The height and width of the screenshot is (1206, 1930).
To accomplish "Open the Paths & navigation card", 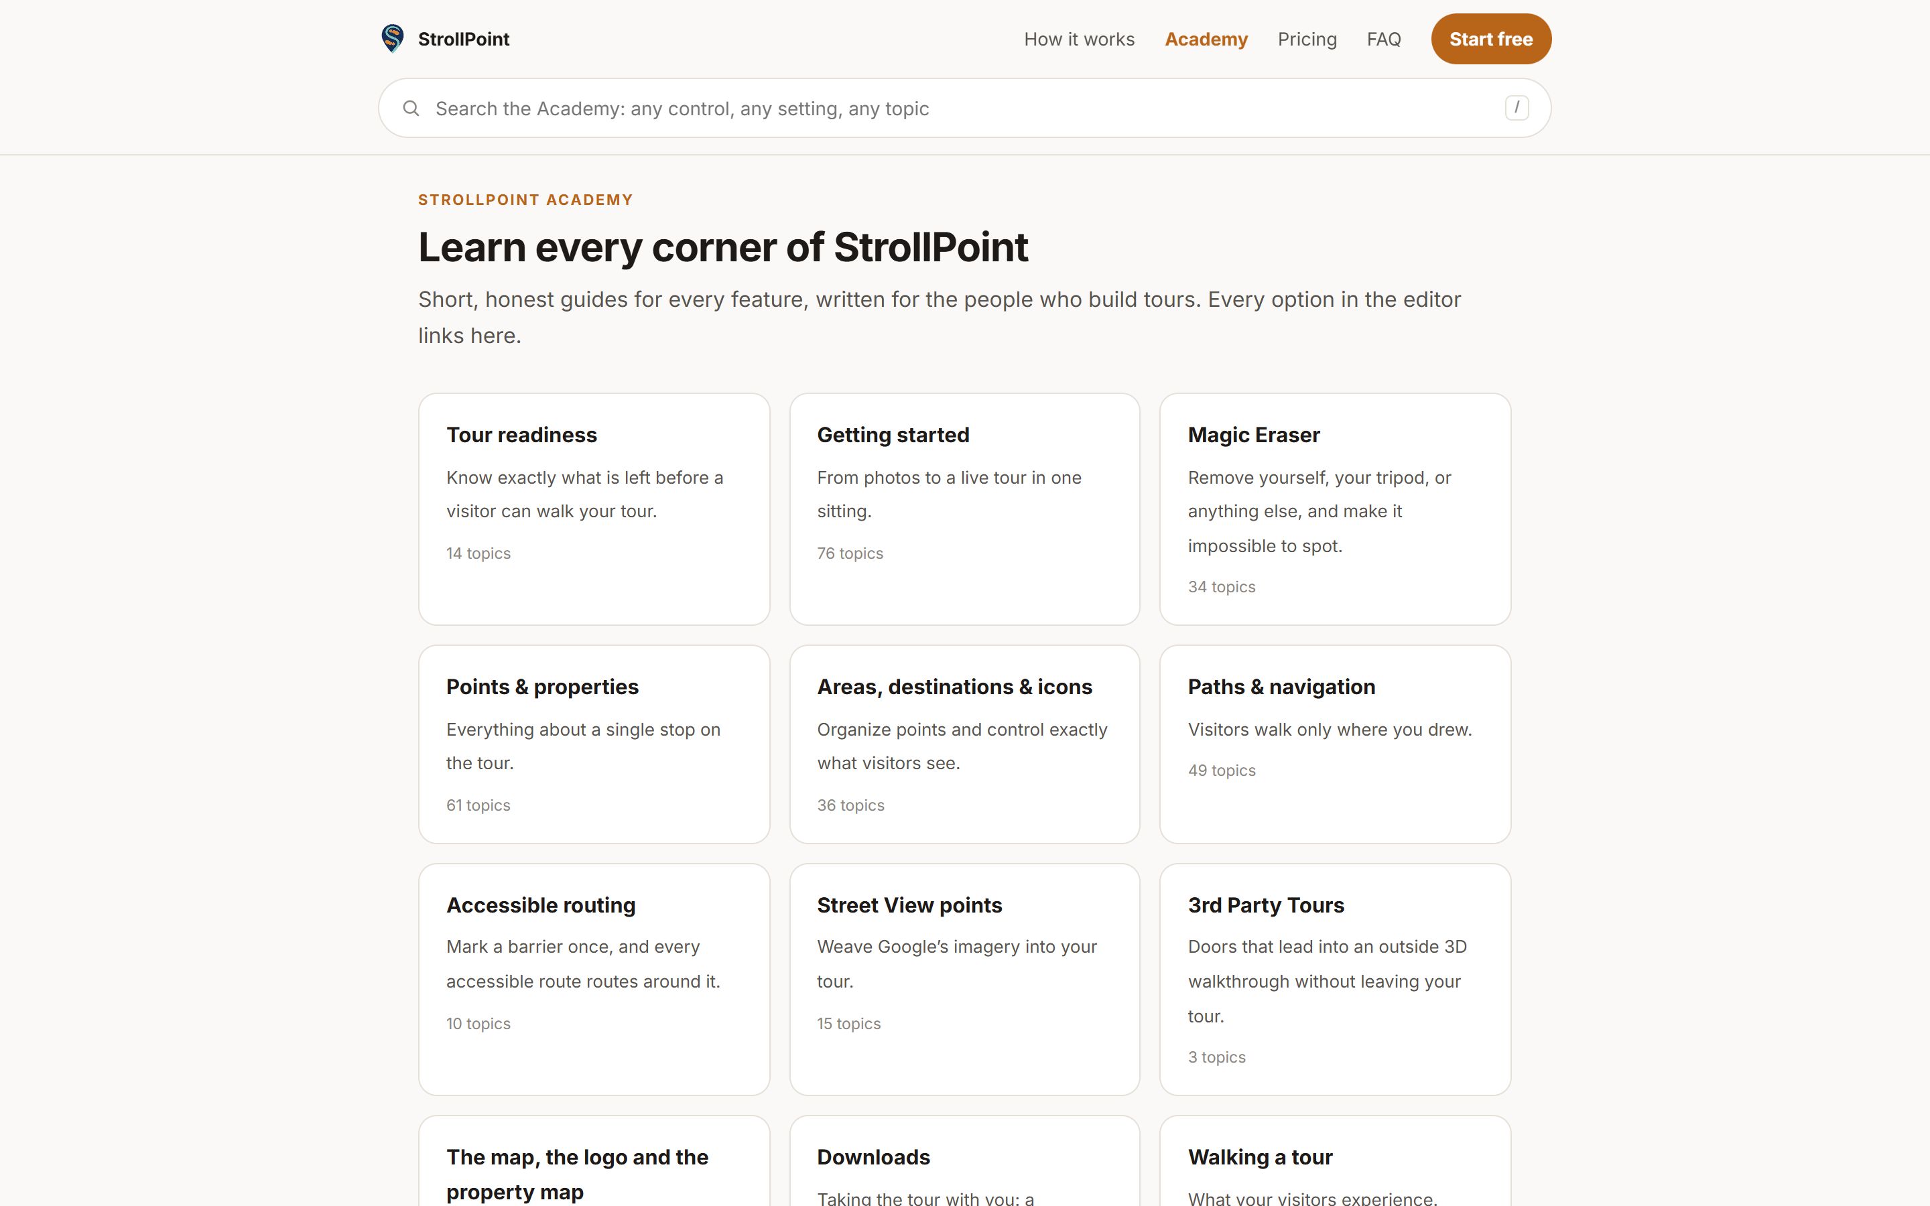I will coord(1335,744).
